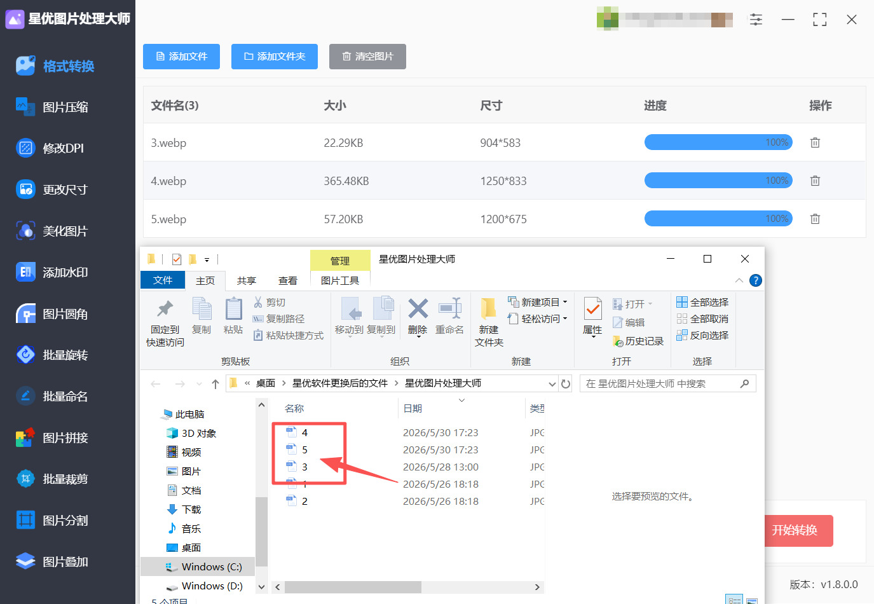Open the quick access toolbar customize dropdown
This screenshot has width=874, height=604.
(x=207, y=260)
